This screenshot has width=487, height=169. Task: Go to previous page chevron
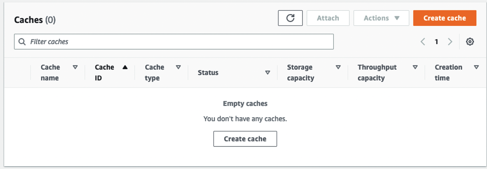pyautogui.click(x=423, y=42)
